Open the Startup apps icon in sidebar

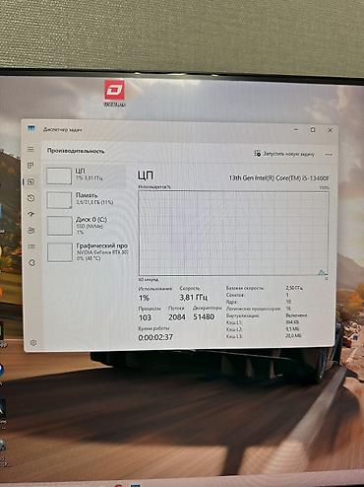tap(31, 214)
